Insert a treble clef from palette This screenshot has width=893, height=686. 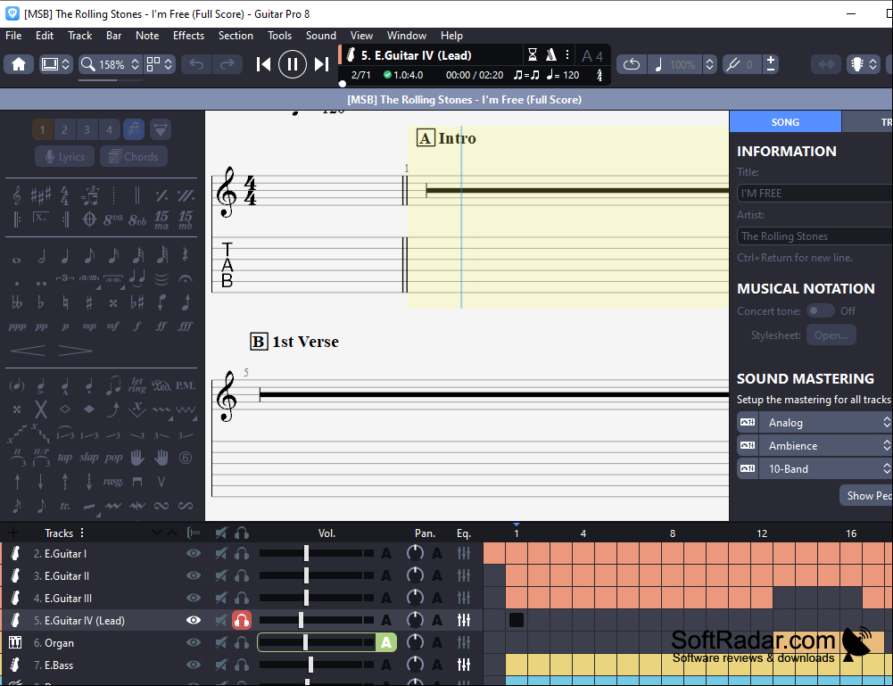click(17, 196)
